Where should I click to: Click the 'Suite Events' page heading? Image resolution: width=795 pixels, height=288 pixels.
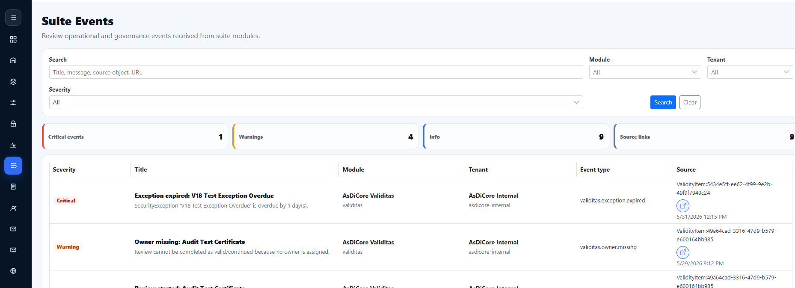[77, 21]
